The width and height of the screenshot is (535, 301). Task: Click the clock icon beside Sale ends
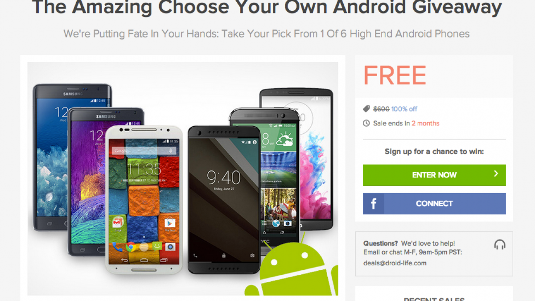coord(366,123)
